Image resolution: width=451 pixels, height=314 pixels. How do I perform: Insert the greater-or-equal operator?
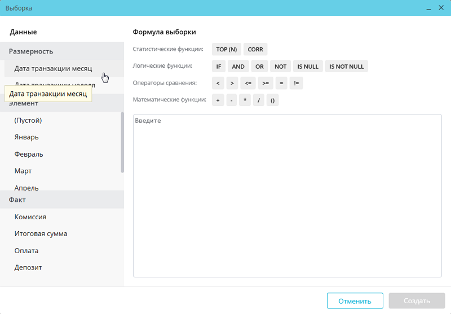point(265,83)
